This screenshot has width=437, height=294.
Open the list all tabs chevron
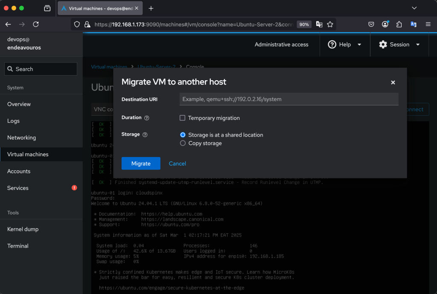click(414, 8)
